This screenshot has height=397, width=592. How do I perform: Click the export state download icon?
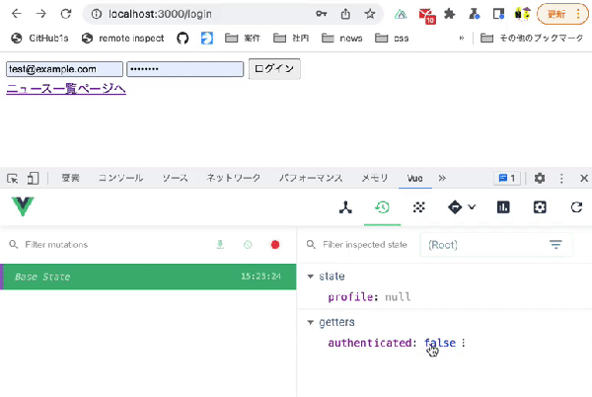point(220,245)
